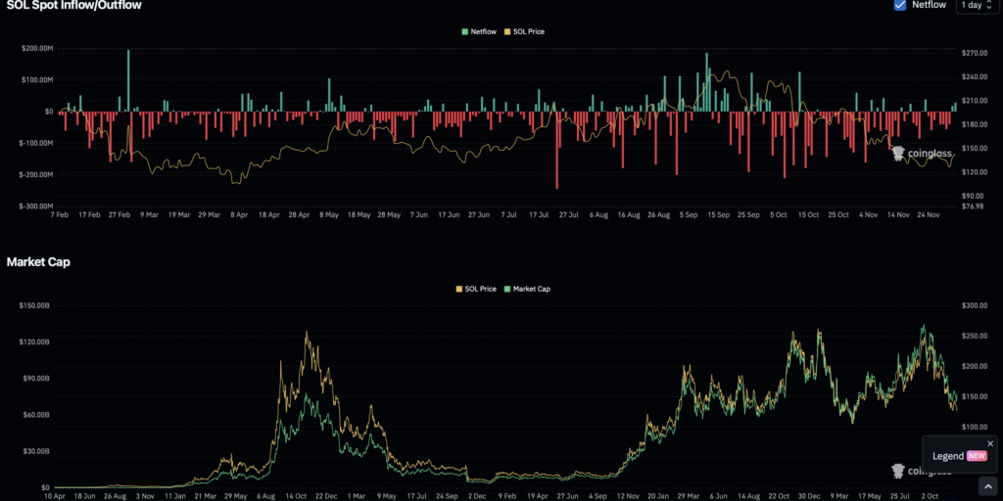1003x501 pixels.
Task: Open the Legend popup button
Action: pyautogui.click(x=948, y=456)
